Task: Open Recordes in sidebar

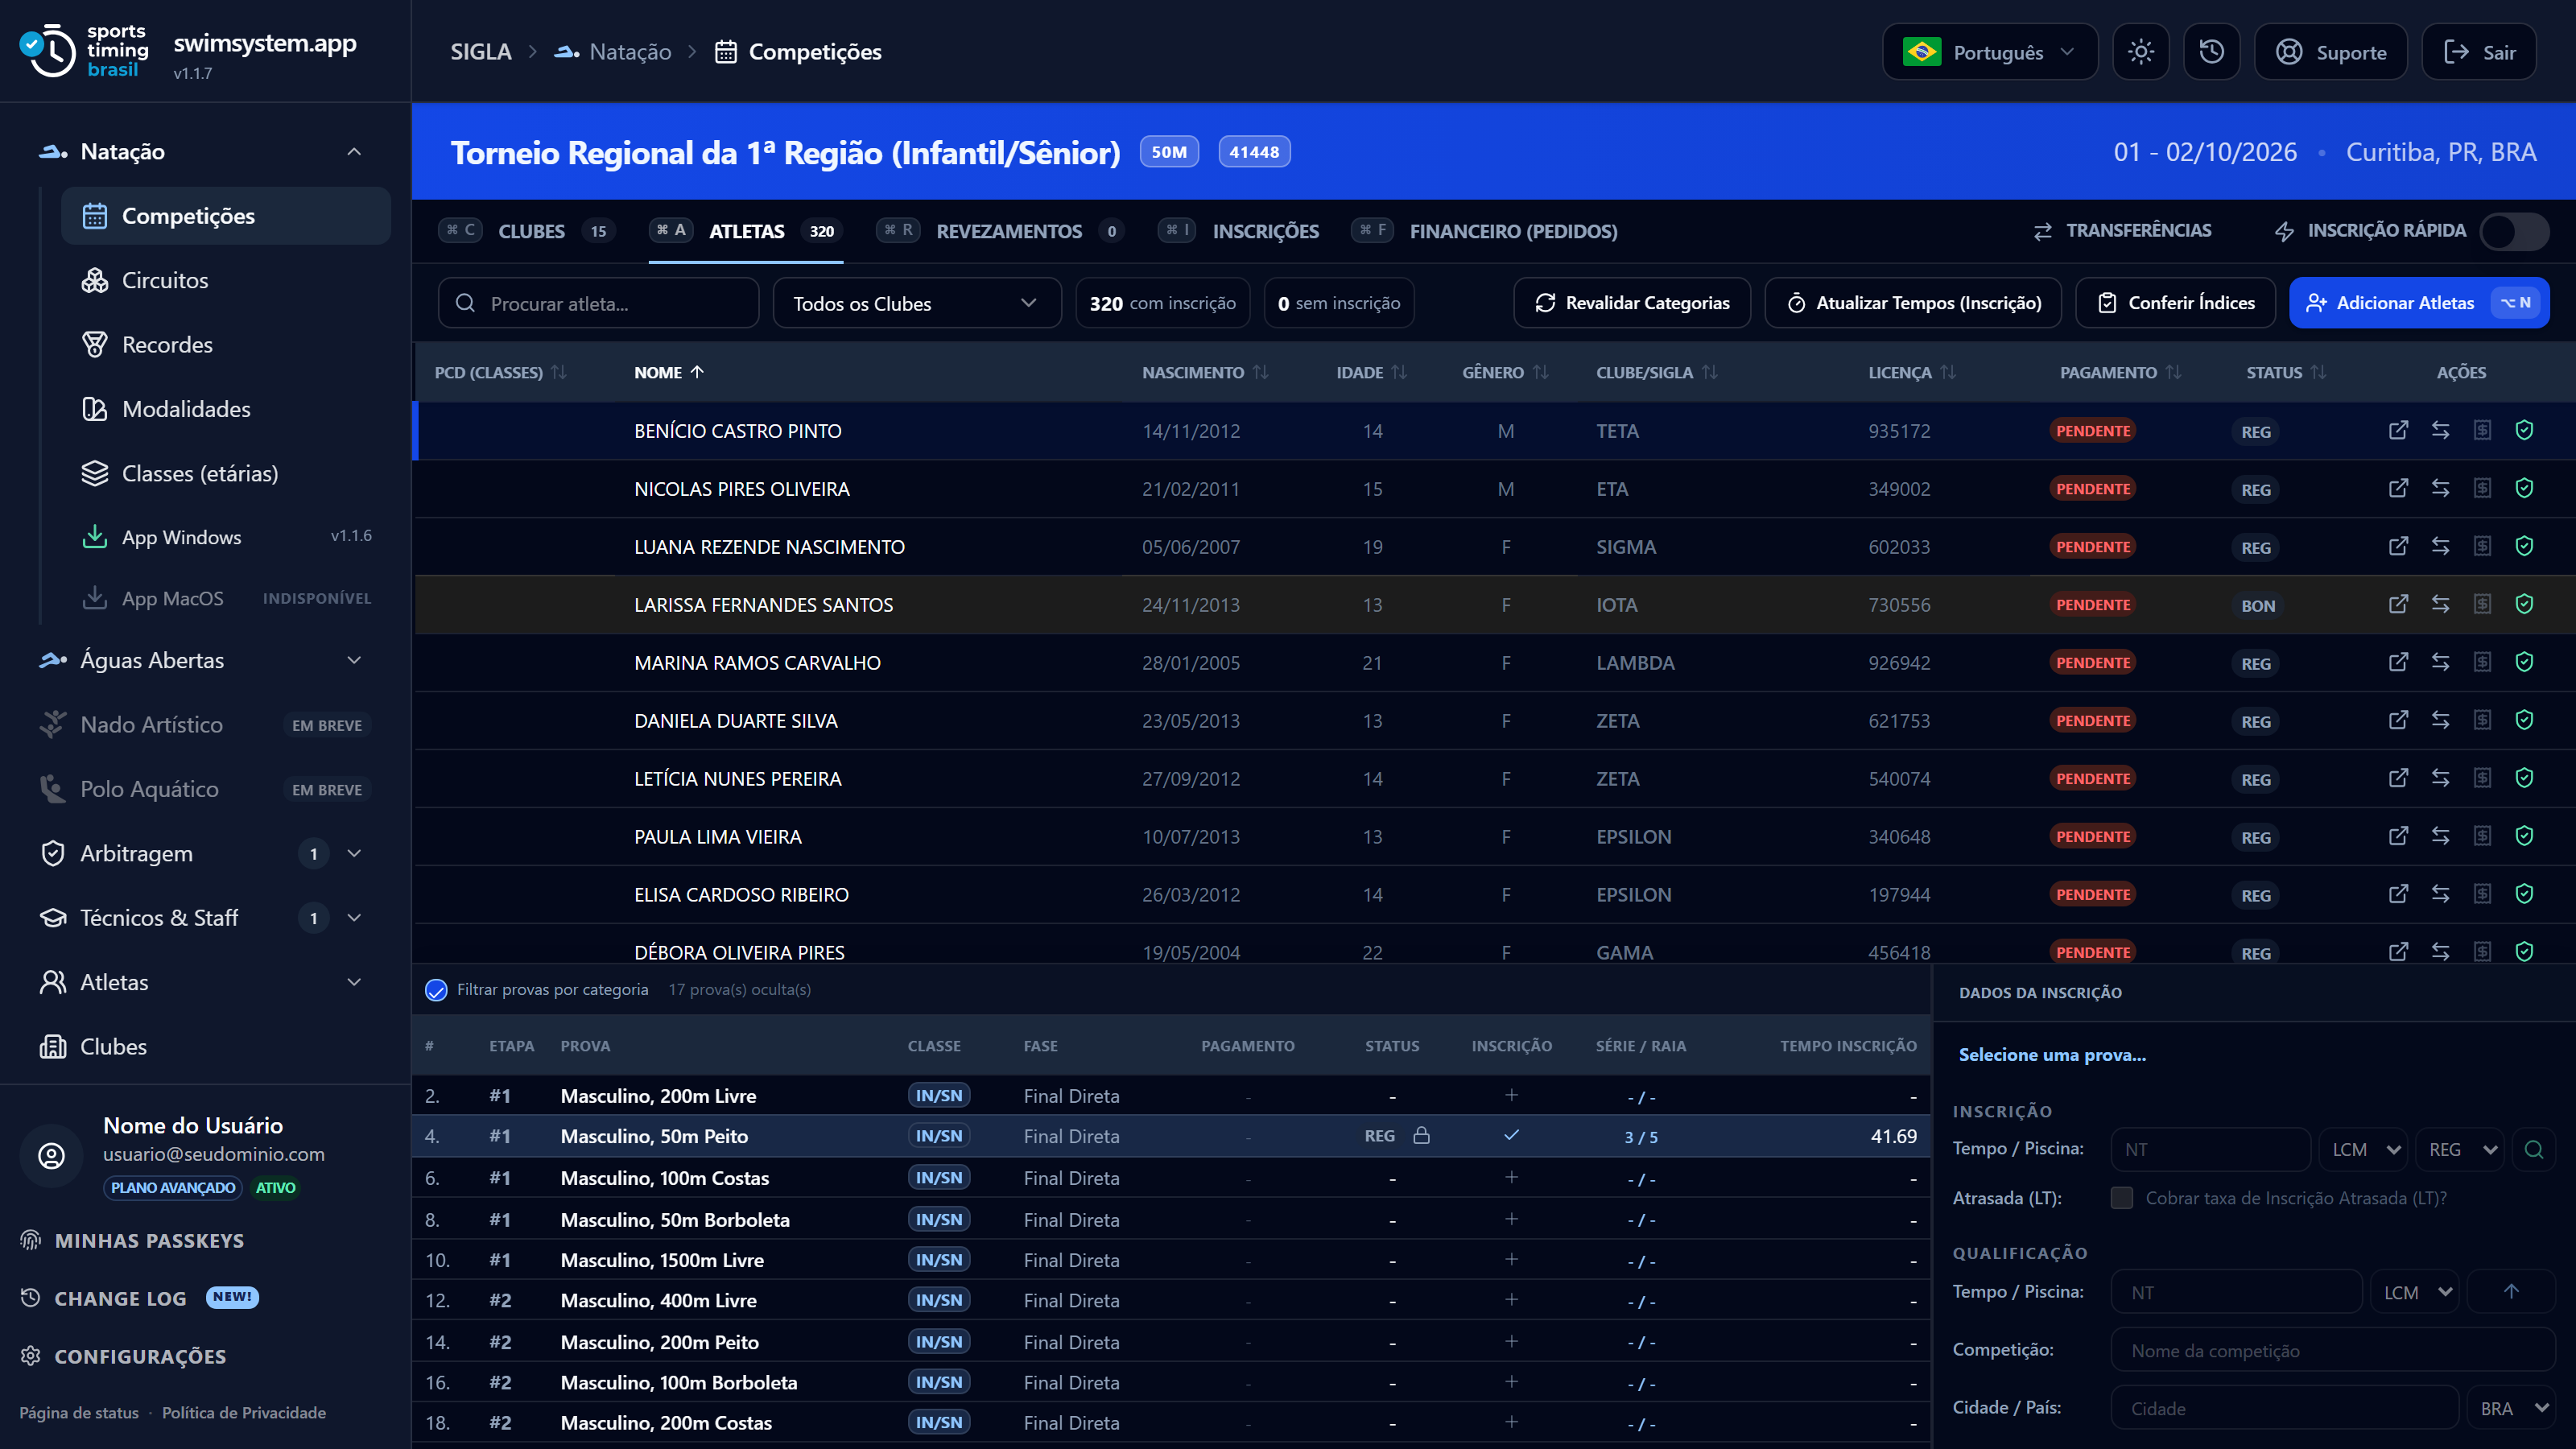Action: tap(226, 344)
